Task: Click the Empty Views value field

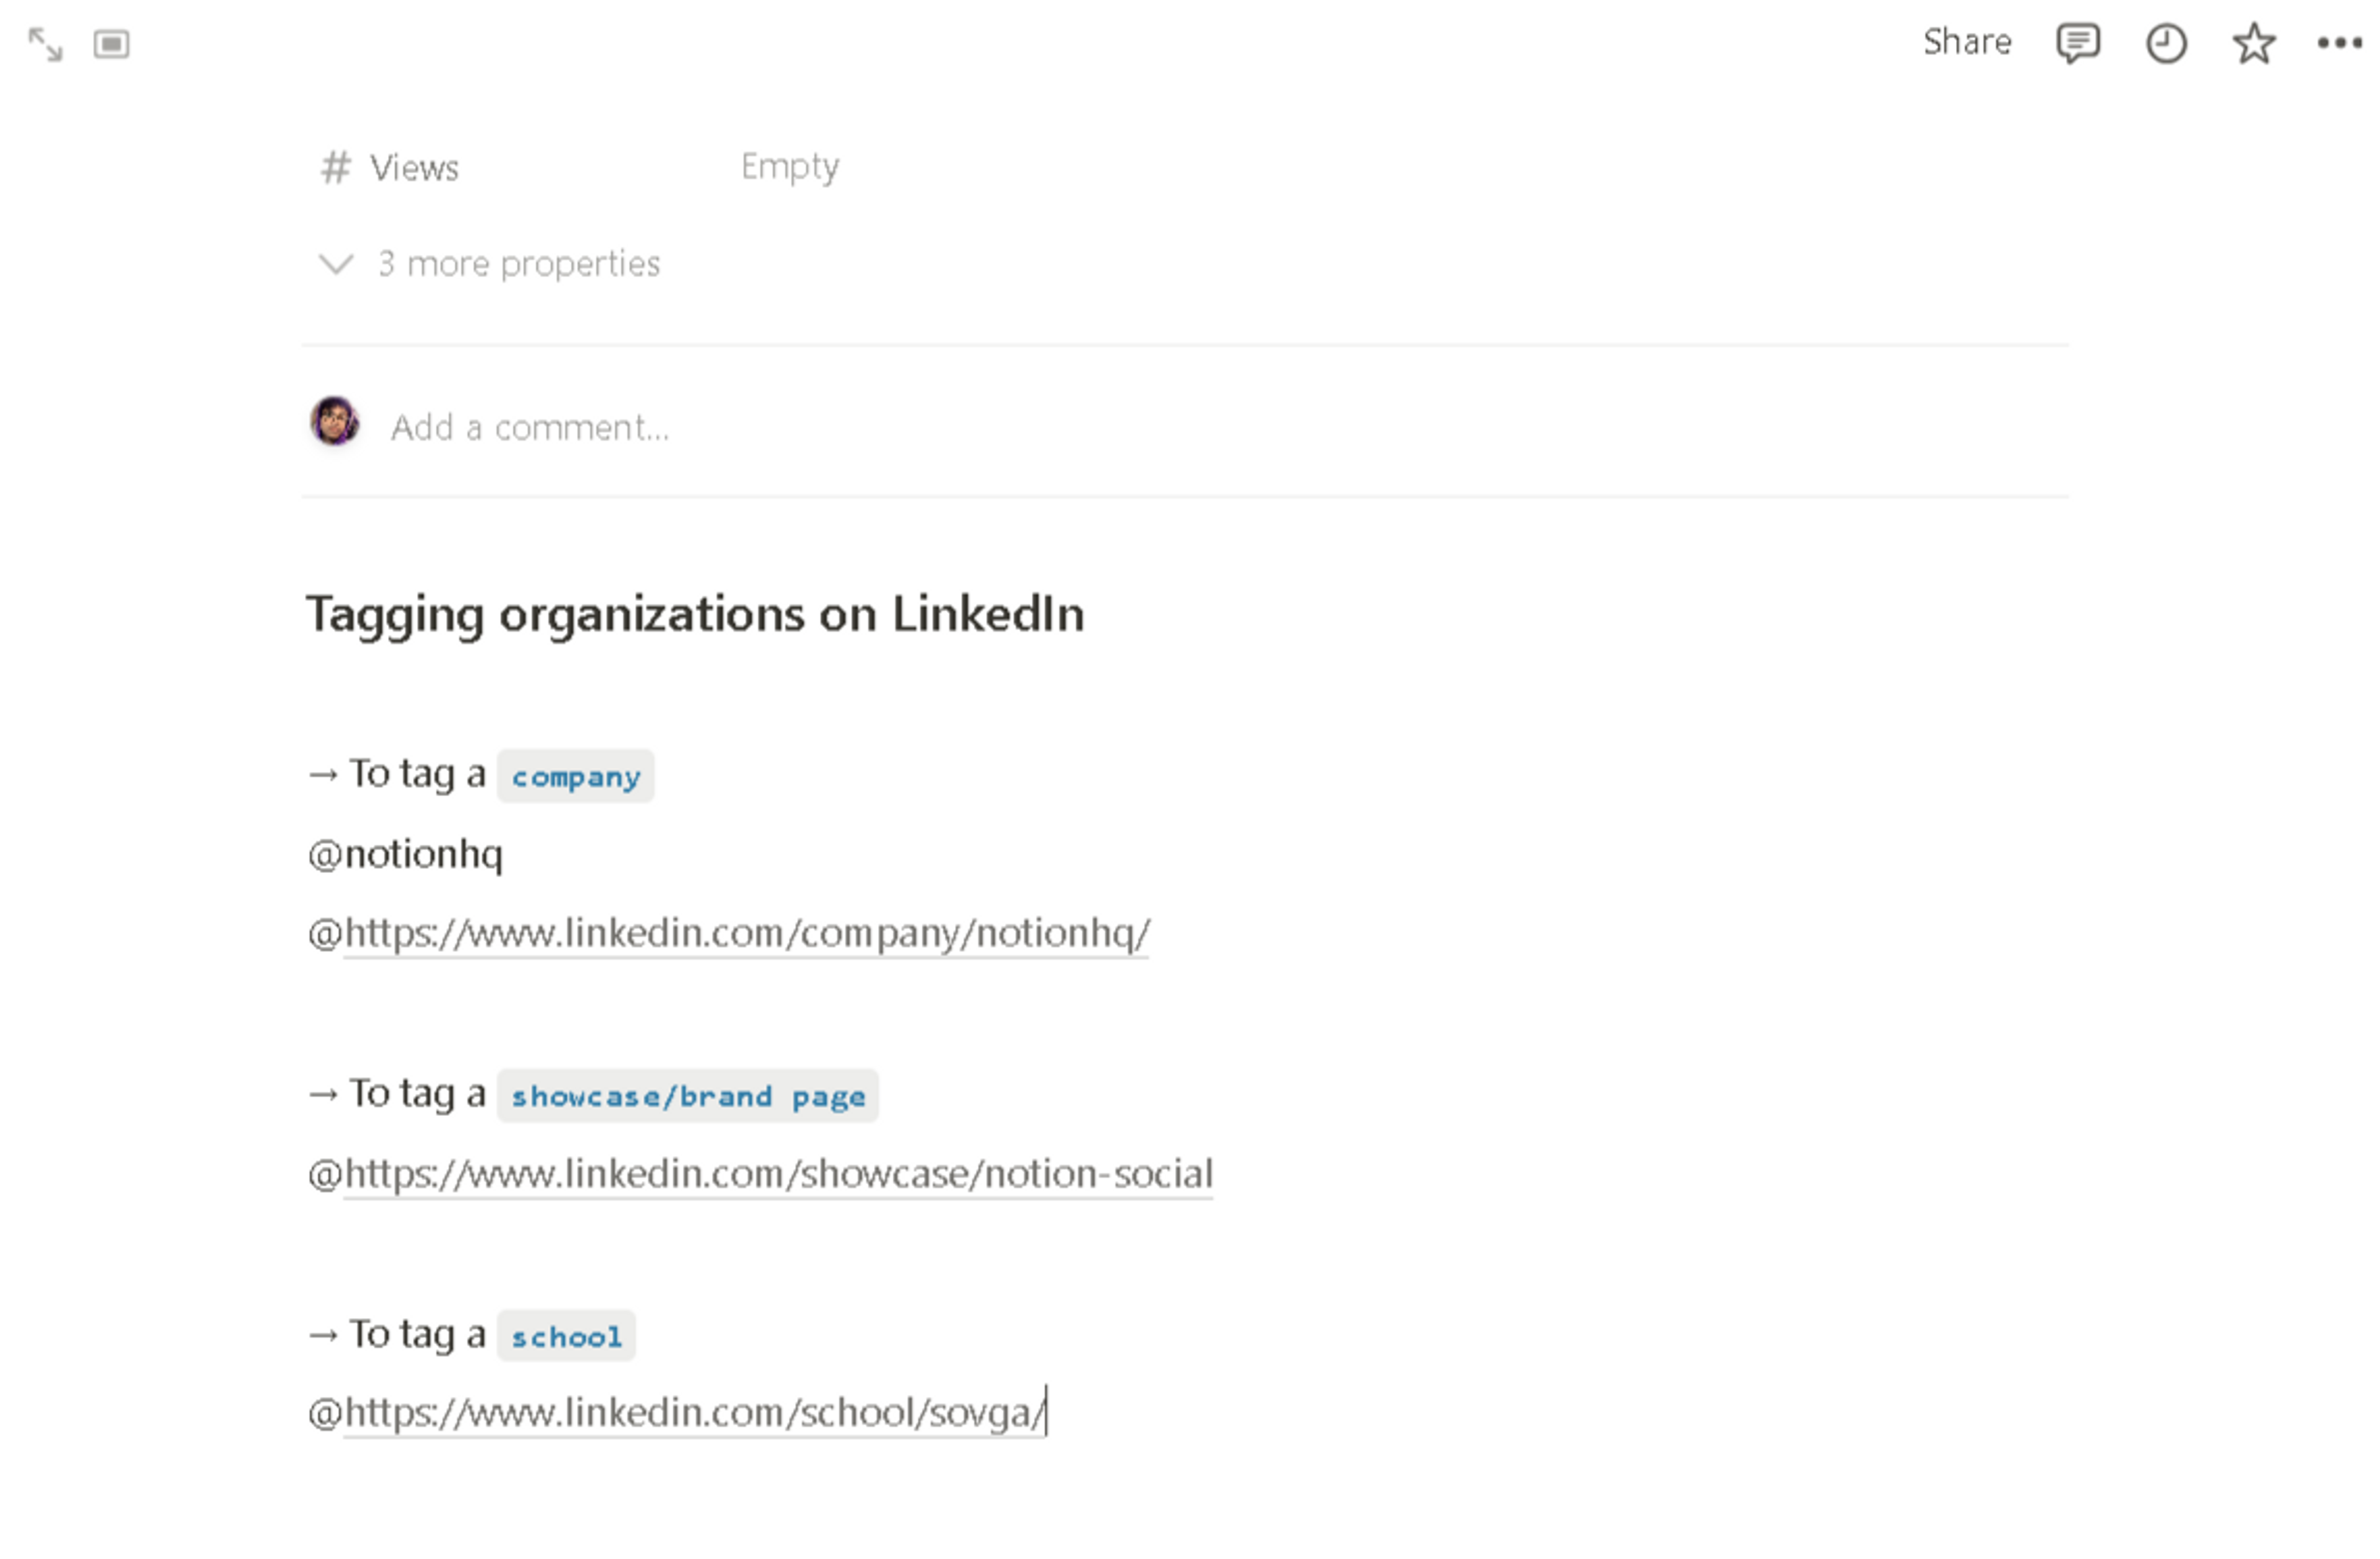Action: tap(789, 166)
